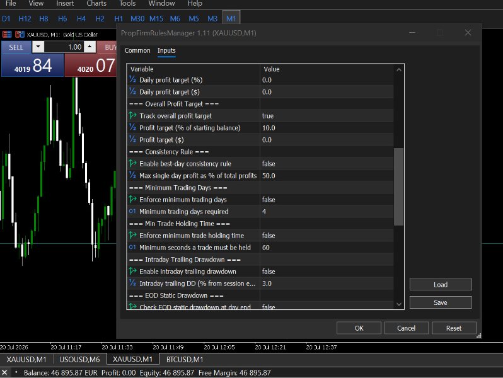The height and width of the screenshot is (378, 503).
Task: Toggle Track overall profit target value true
Action: [327, 116]
